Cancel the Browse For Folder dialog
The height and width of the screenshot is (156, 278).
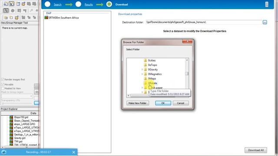(181, 103)
